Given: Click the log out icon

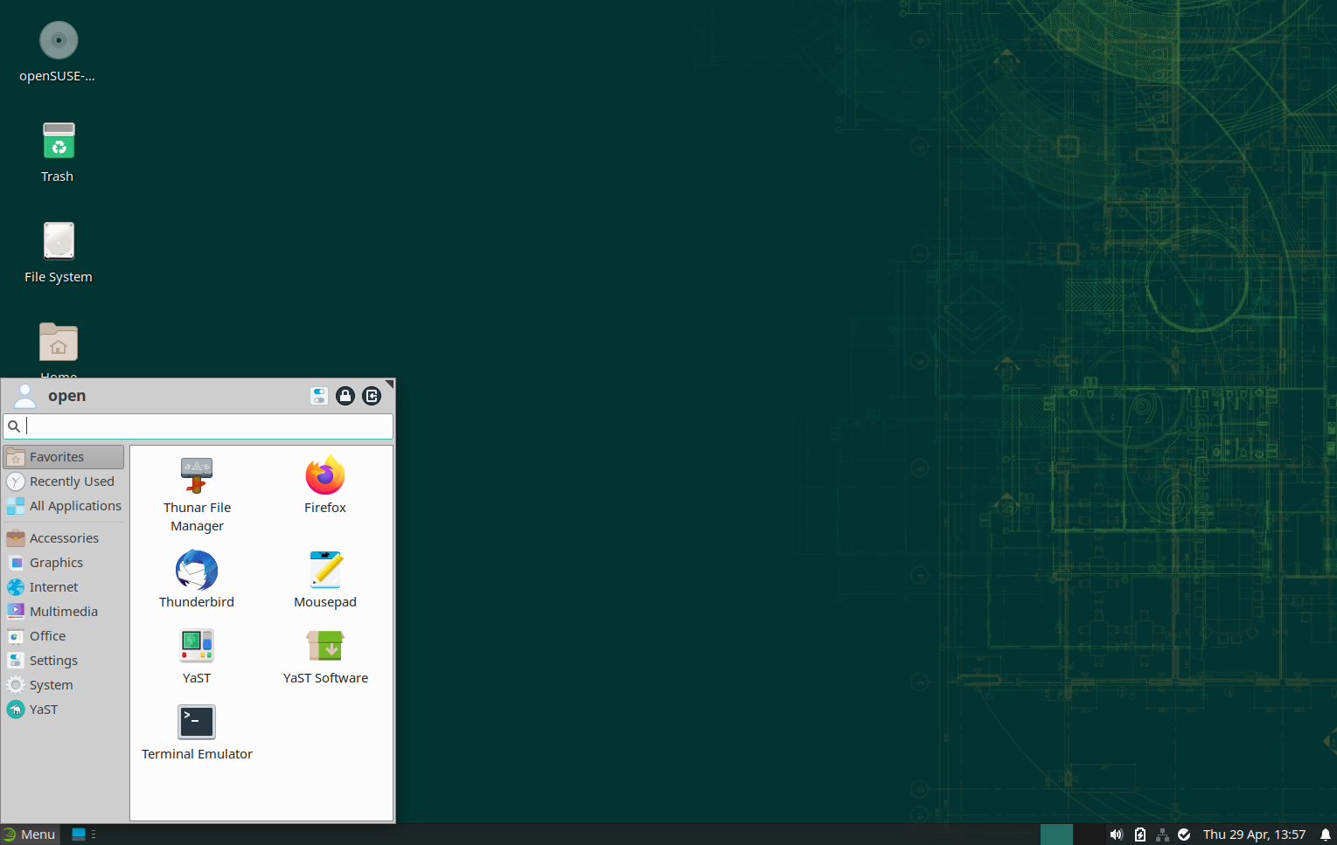Looking at the screenshot, I should [x=372, y=396].
